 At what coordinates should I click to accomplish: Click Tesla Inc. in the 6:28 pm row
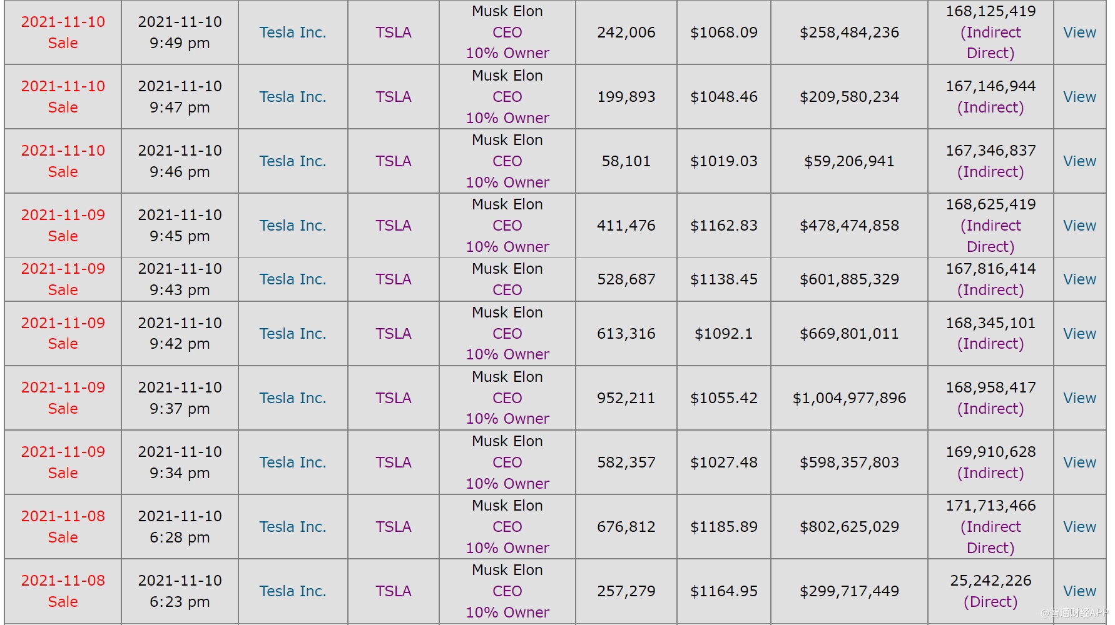(293, 527)
